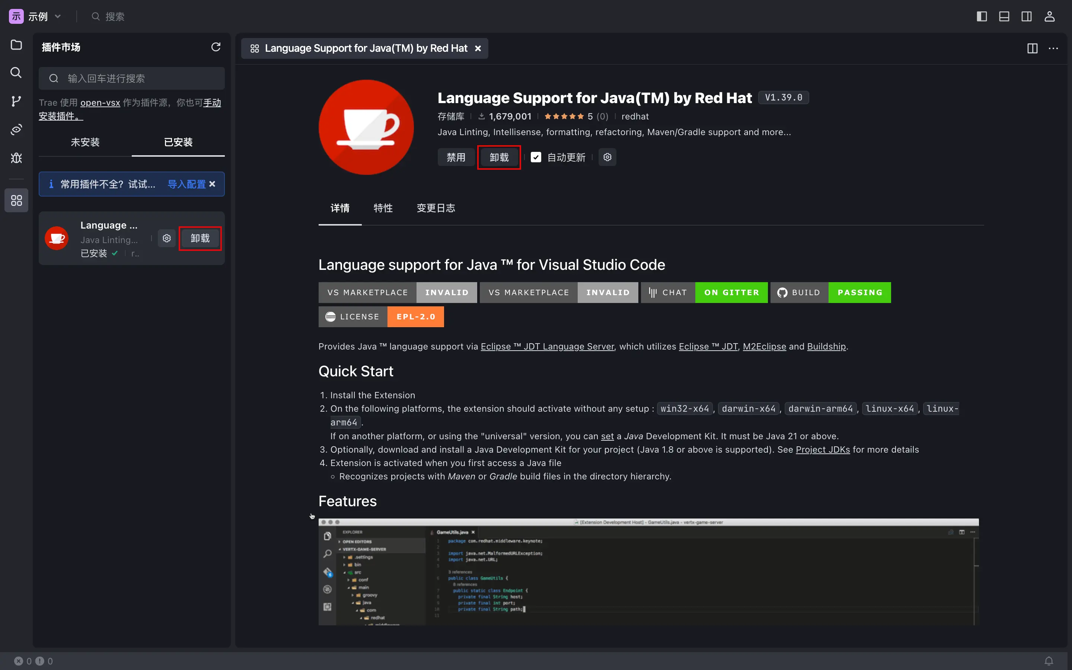
Task: Click the redhat publisher name
Action: tap(635, 117)
